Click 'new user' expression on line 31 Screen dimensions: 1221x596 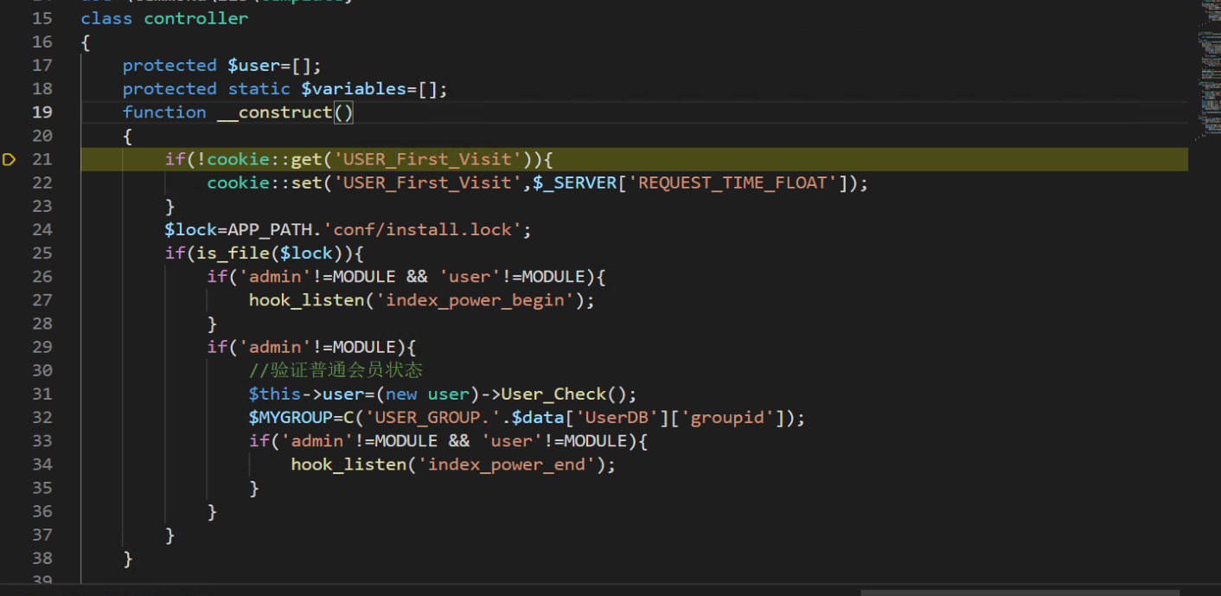[x=427, y=394]
